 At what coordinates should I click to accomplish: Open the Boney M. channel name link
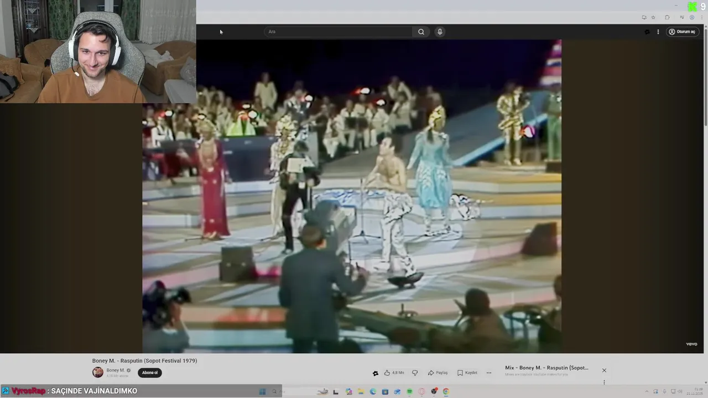click(116, 370)
